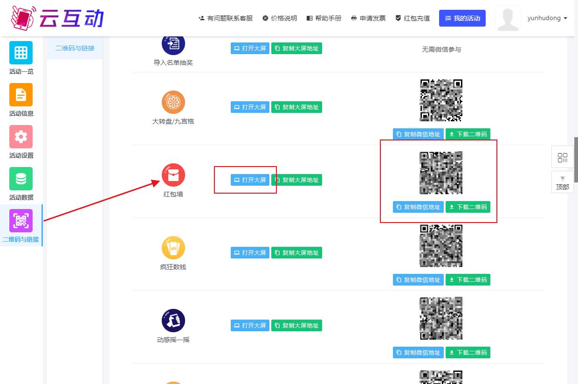Screen dimensions: 578x384
Task: Click 下载二维码 under 红包墙 QR code
Action: 468,207
